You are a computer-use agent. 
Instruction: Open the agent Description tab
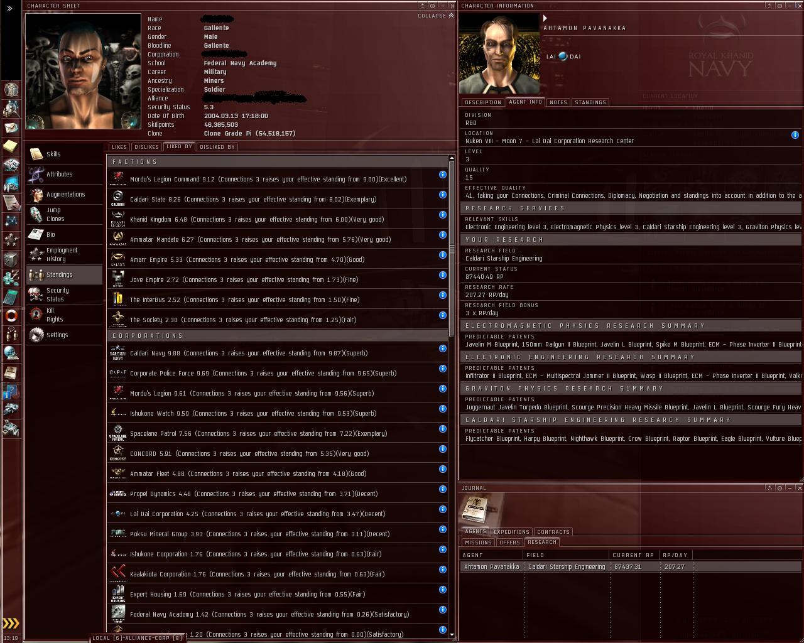[483, 102]
